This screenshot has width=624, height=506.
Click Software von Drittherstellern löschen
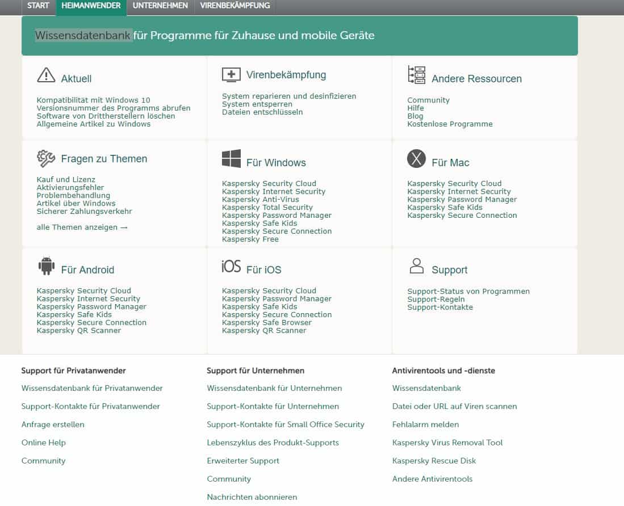pos(106,116)
